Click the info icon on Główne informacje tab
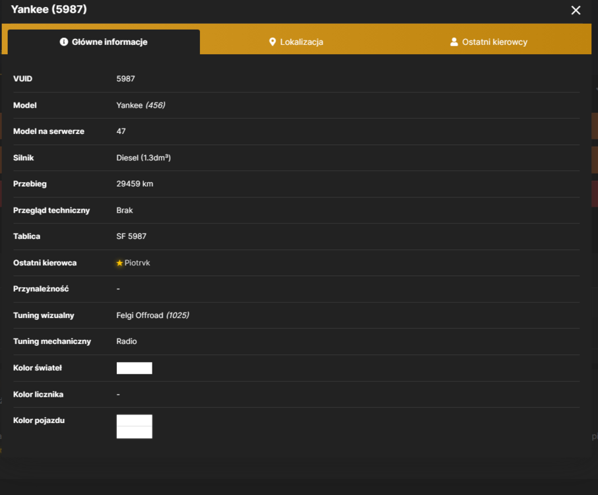The image size is (598, 495). click(63, 42)
